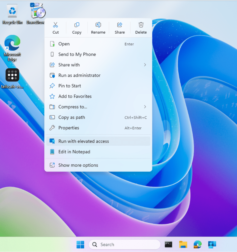Show more options in context menu
This screenshot has width=237, height=252.
coord(78,165)
